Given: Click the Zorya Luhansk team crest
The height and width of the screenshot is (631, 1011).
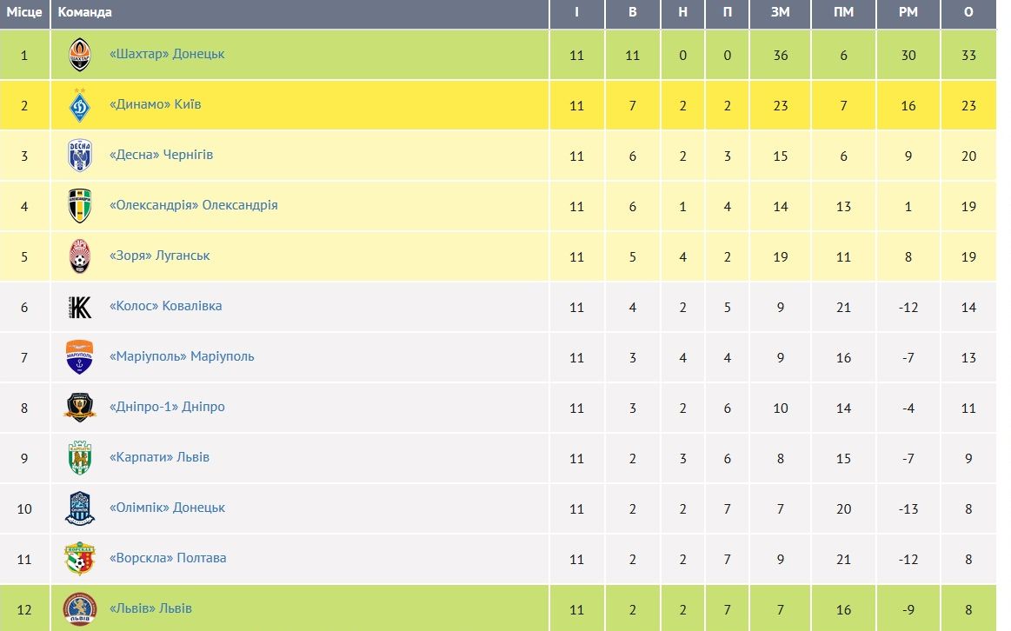Looking at the screenshot, I should 80,256.
